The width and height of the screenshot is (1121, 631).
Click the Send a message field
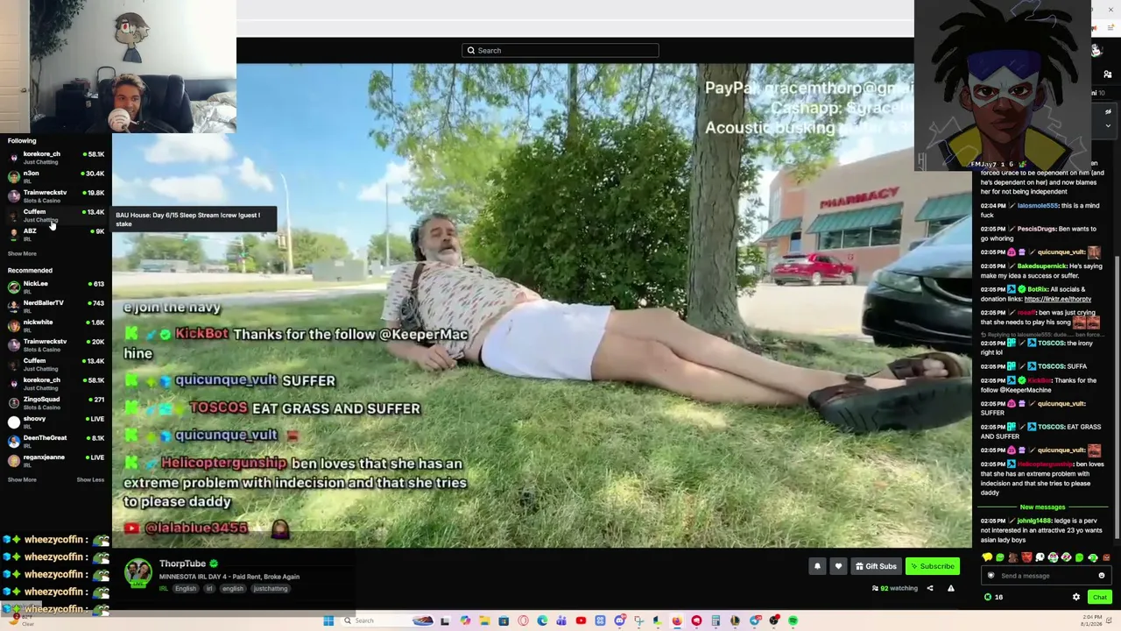pos(1047,576)
